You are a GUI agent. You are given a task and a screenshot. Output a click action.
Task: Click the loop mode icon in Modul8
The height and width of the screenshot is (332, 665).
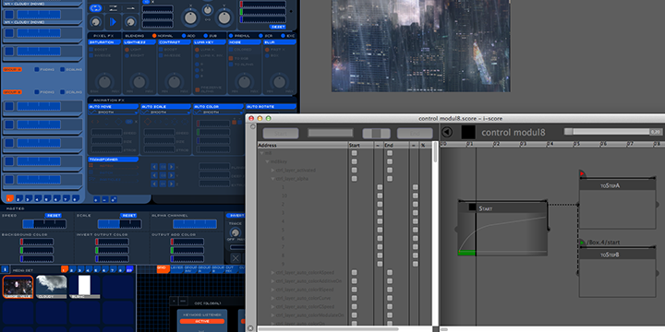pyautogui.click(x=96, y=8)
